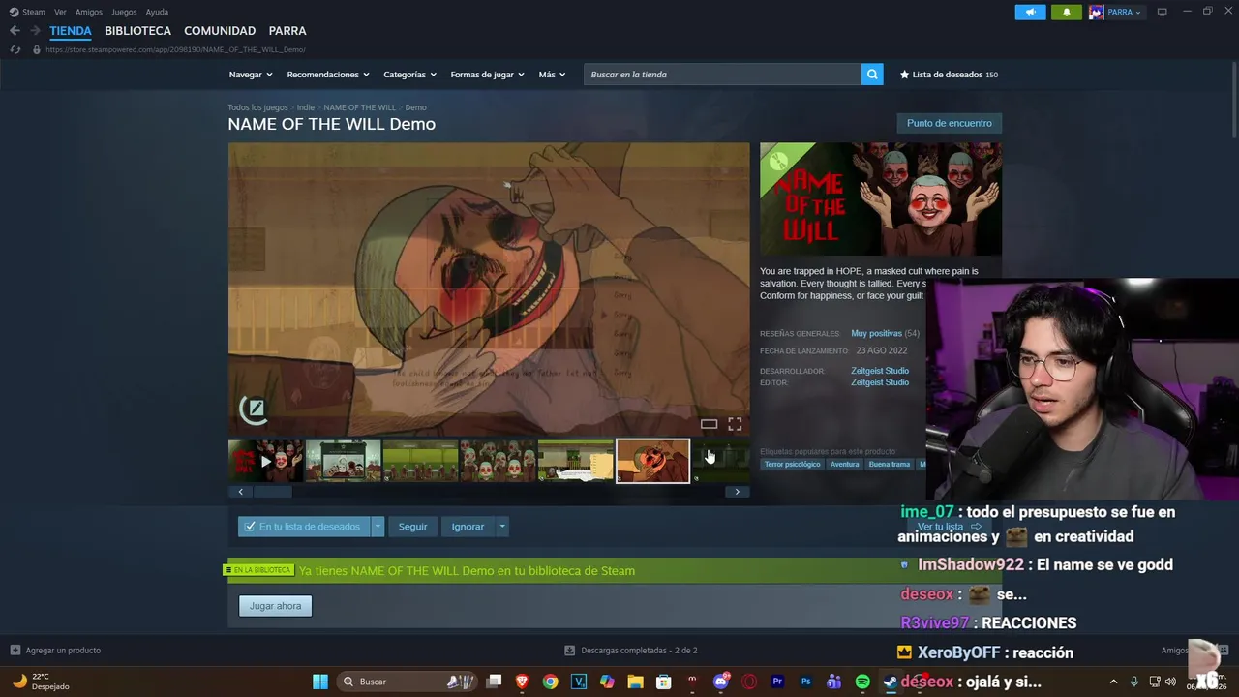The image size is (1239, 697).
Task: Open Adobe Premiere Pro from the taskbar
Action: 777,682
